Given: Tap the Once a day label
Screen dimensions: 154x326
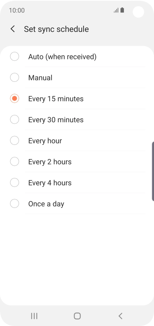Looking at the screenshot, I should point(46,204).
